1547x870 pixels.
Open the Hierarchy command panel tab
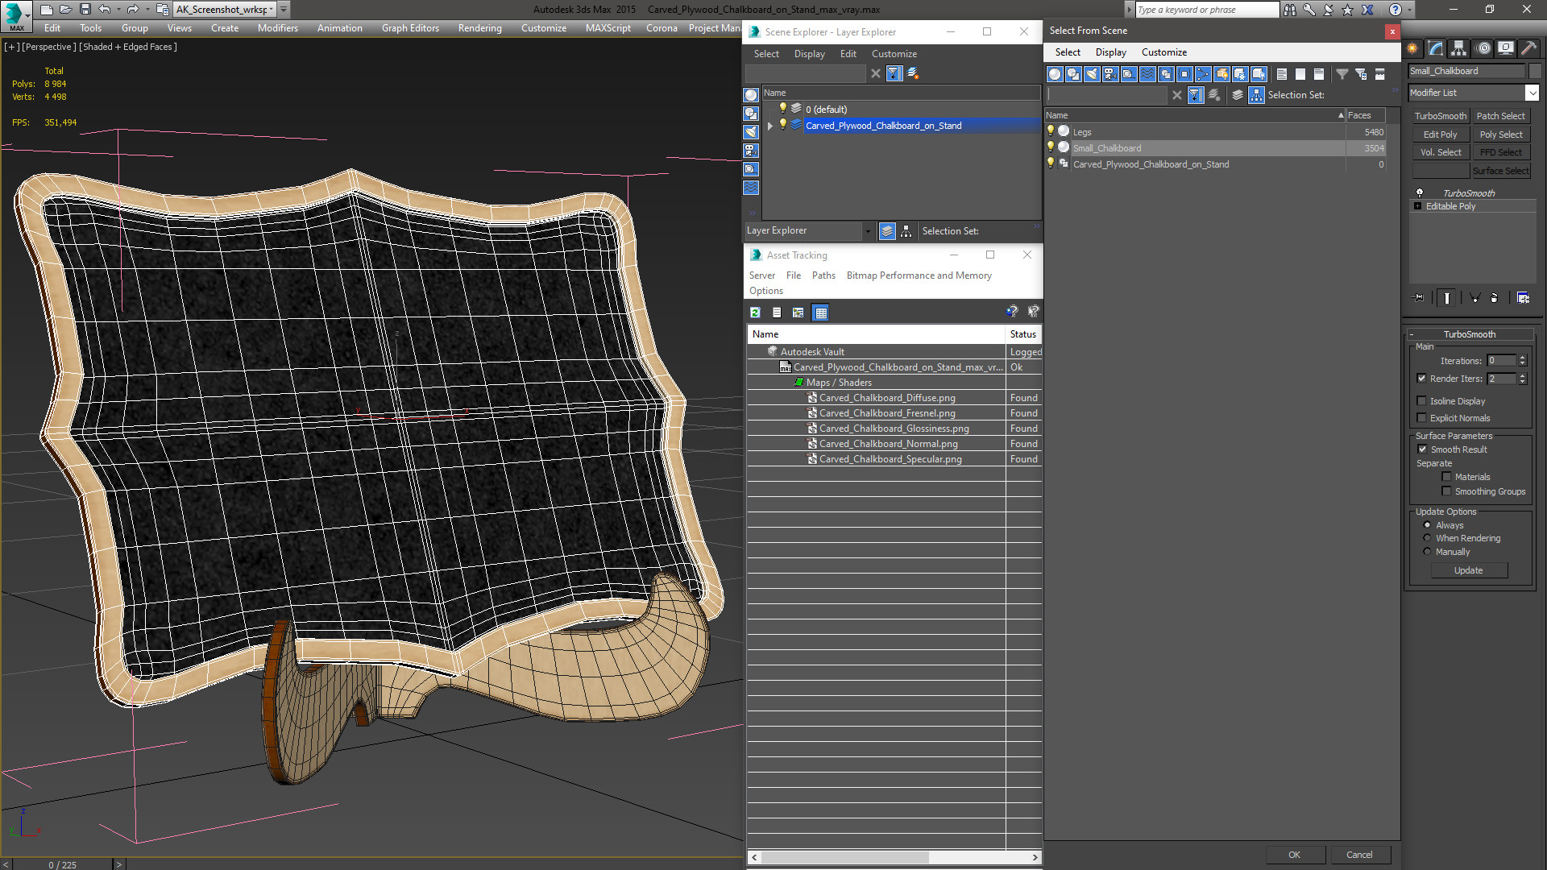pyautogui.click(x=1459, y=48)
